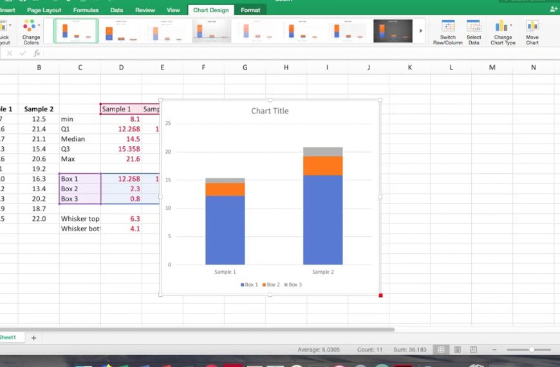
Task: Select the third chart style thumbnail
Action: point(167,31)
